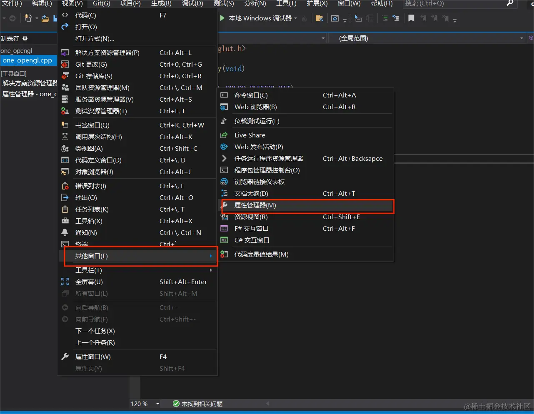The image size is (534, 414).
Task: Open debugger target dropdown arrow
Action: point(296,18)
